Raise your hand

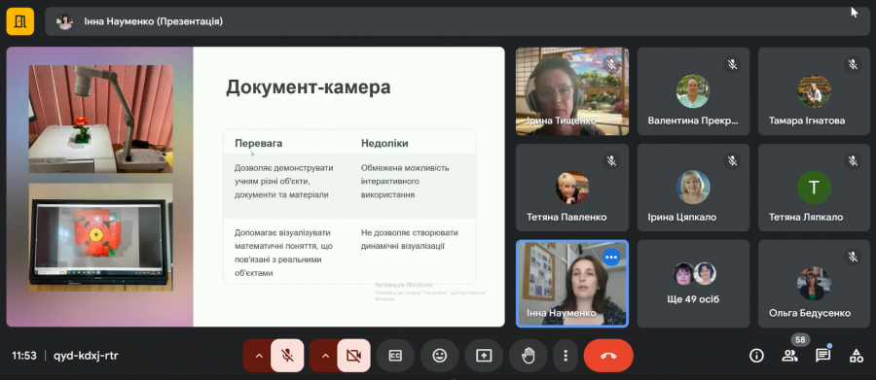coord(528,356)
